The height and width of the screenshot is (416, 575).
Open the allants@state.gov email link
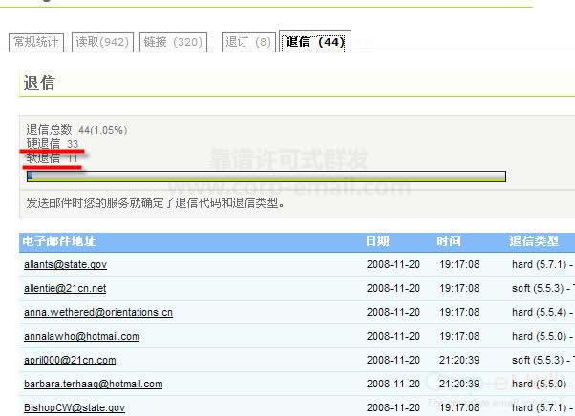click(65, 264)
